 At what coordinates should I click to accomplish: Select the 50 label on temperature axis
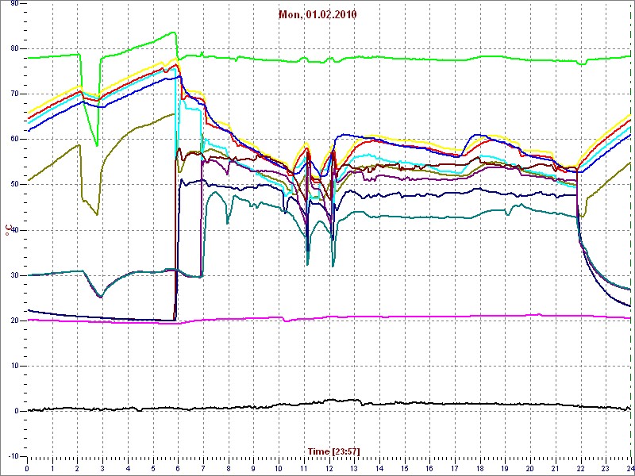pyautogui.click(x=14, y=185)
